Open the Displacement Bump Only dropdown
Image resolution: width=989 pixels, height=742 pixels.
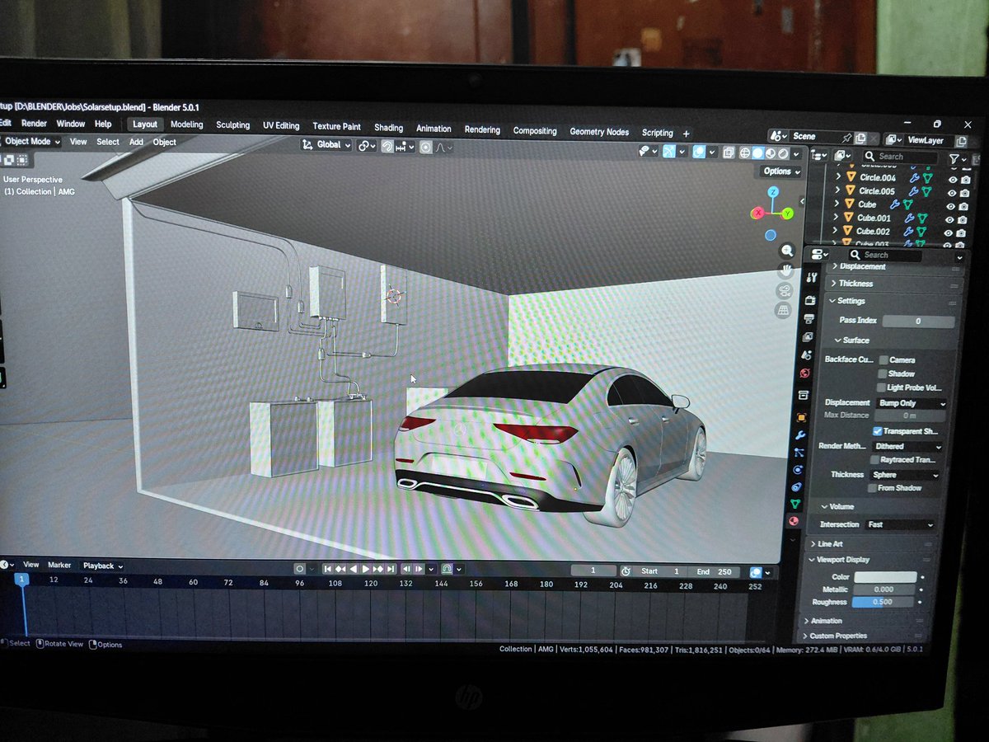click(911, 403)
